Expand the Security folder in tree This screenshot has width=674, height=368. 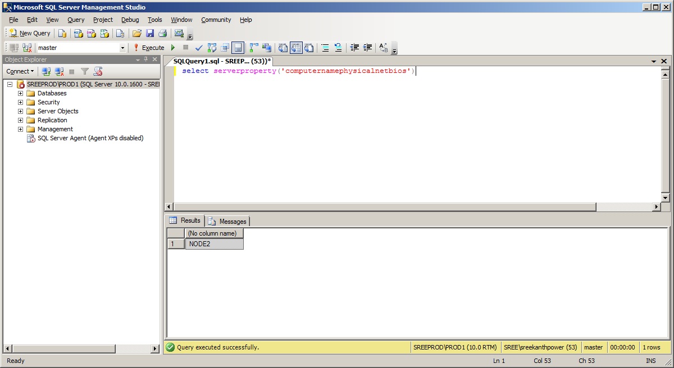click(x=21, y=102)
